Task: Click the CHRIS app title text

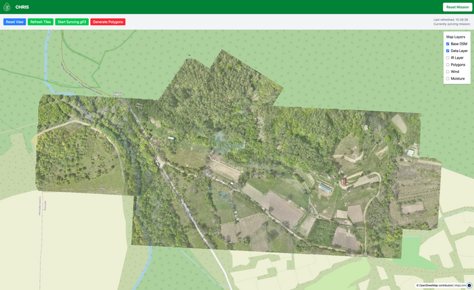Action: pyautogui.click(x=22, y=7)
